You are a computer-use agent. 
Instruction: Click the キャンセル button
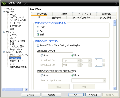tap(93, 95)
